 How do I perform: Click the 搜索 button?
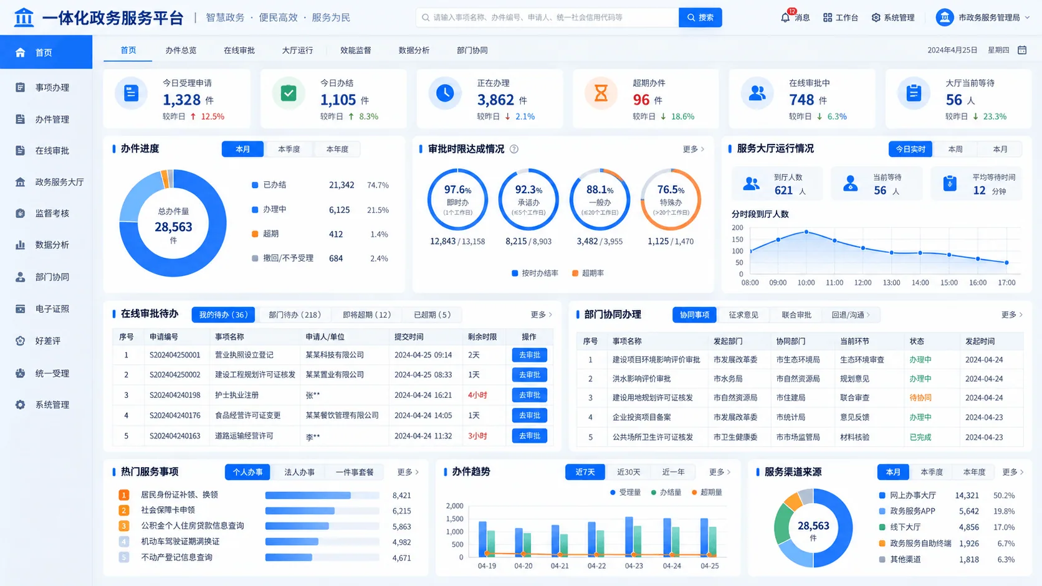(700, 17)
